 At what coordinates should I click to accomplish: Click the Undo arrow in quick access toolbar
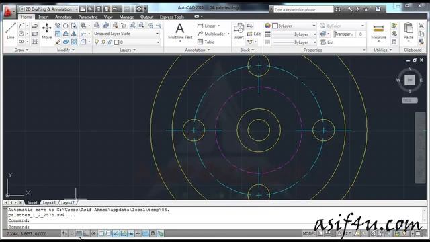[115, 9]
